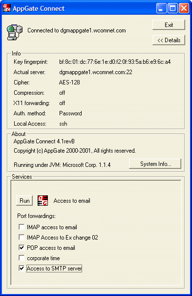Click the Exit button
The image size is (192, 296).
169,25
